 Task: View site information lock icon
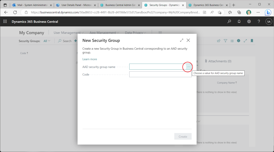click(x=26, y=12)
